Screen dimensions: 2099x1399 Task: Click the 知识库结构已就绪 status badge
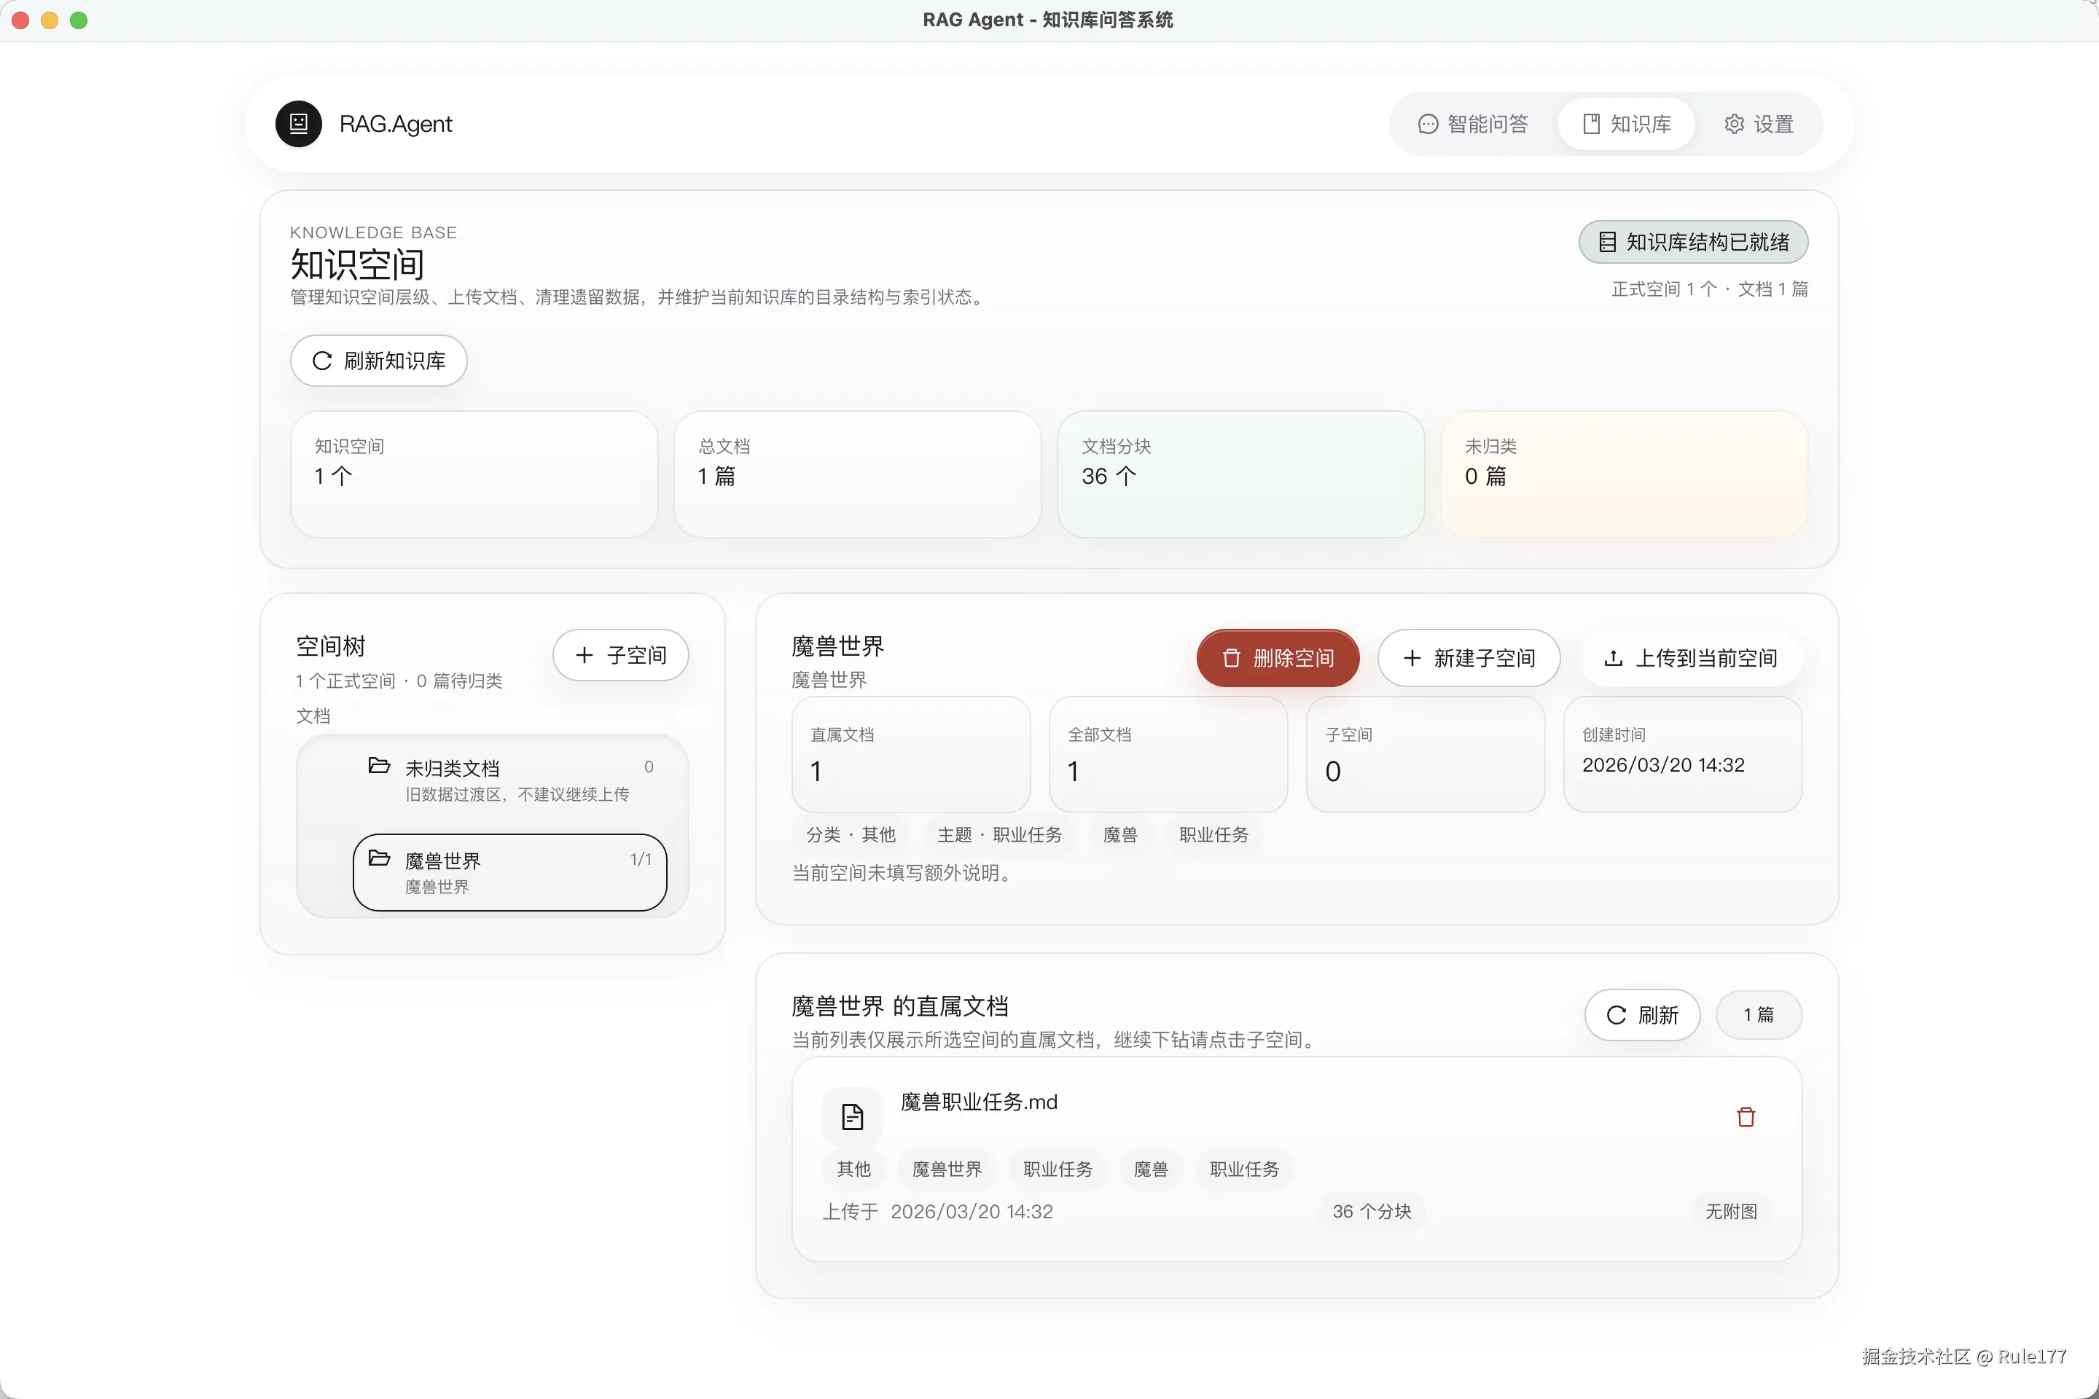coord(1693,242)
